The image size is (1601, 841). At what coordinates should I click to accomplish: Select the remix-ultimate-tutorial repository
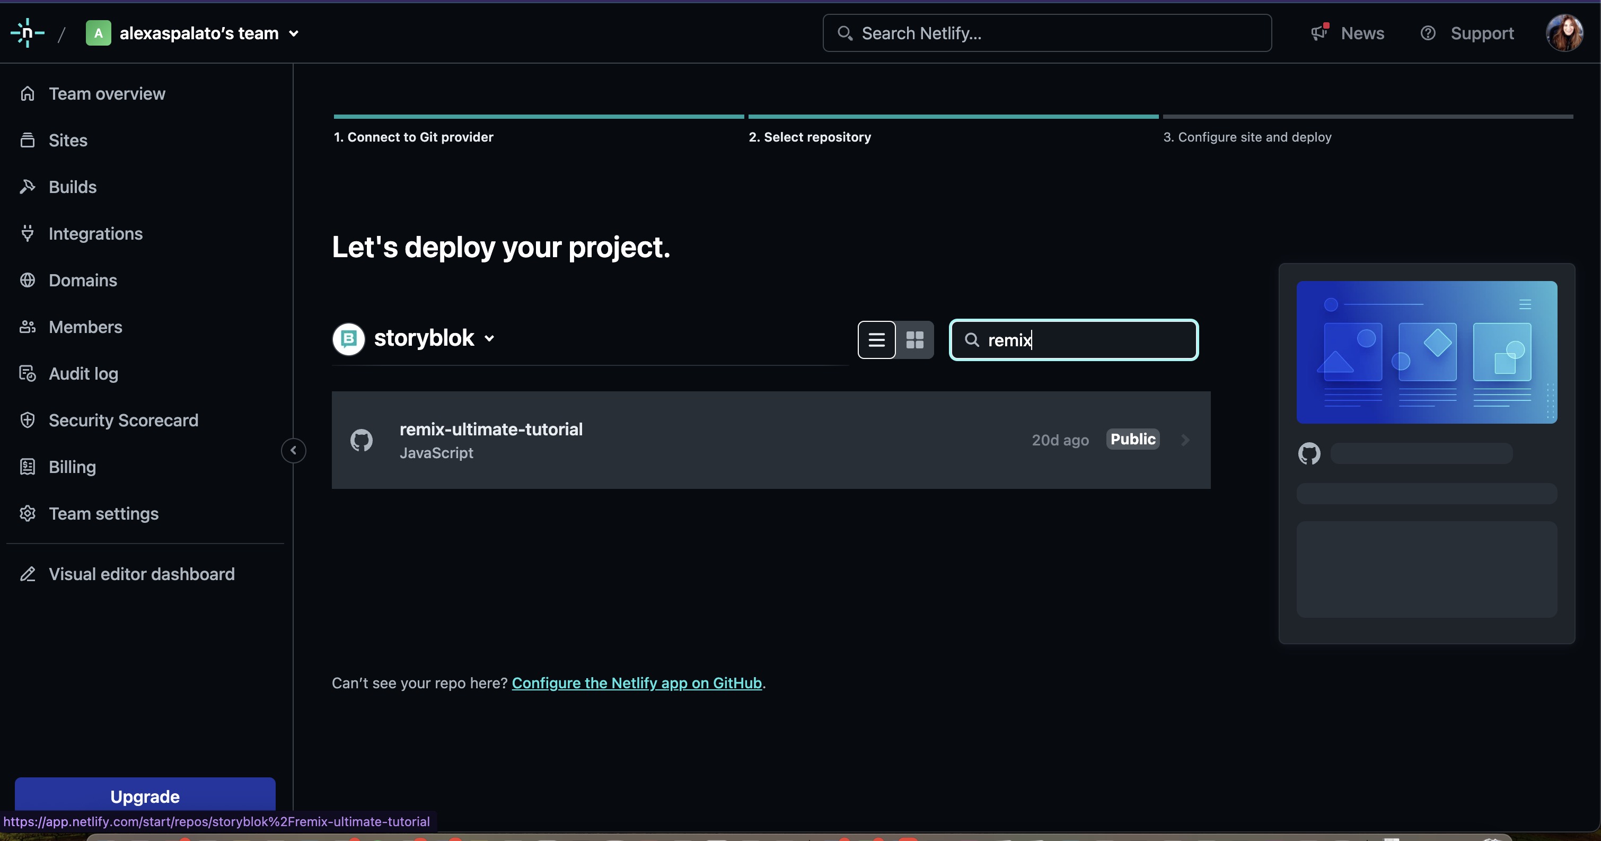pos(771,440)
